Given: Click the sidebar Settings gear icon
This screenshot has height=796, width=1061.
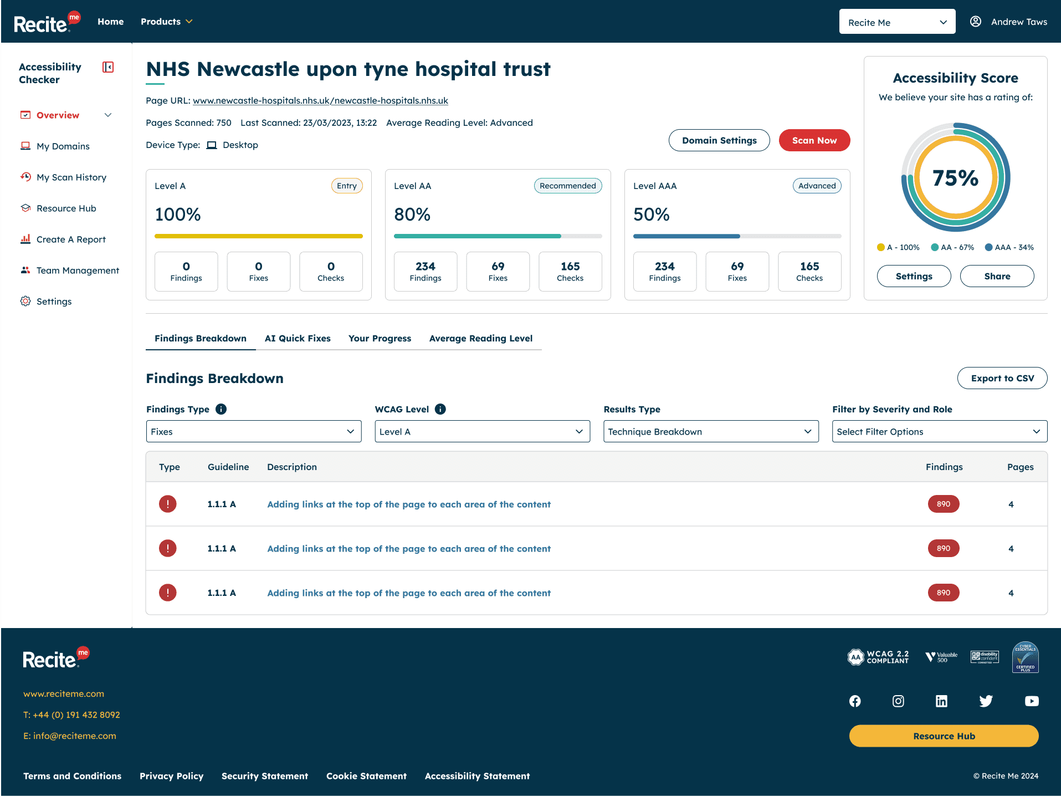Looking at the screenshot, I should [25, 301].
